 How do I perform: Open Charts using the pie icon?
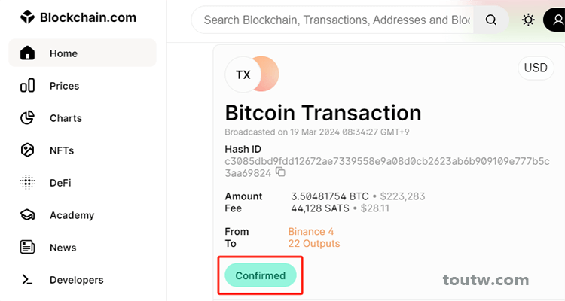27,117
